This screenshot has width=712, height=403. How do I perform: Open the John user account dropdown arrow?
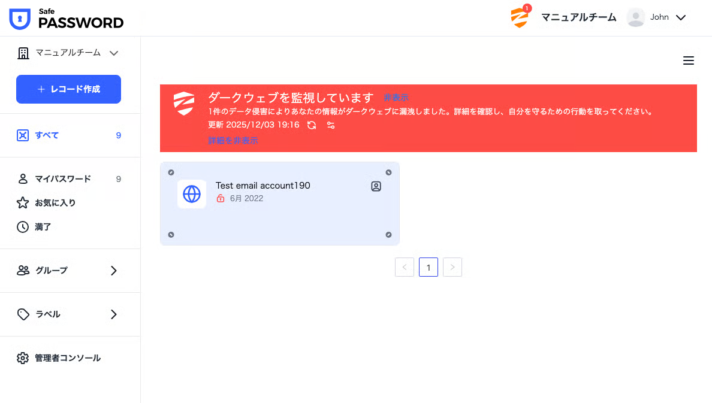coord(681,17)
